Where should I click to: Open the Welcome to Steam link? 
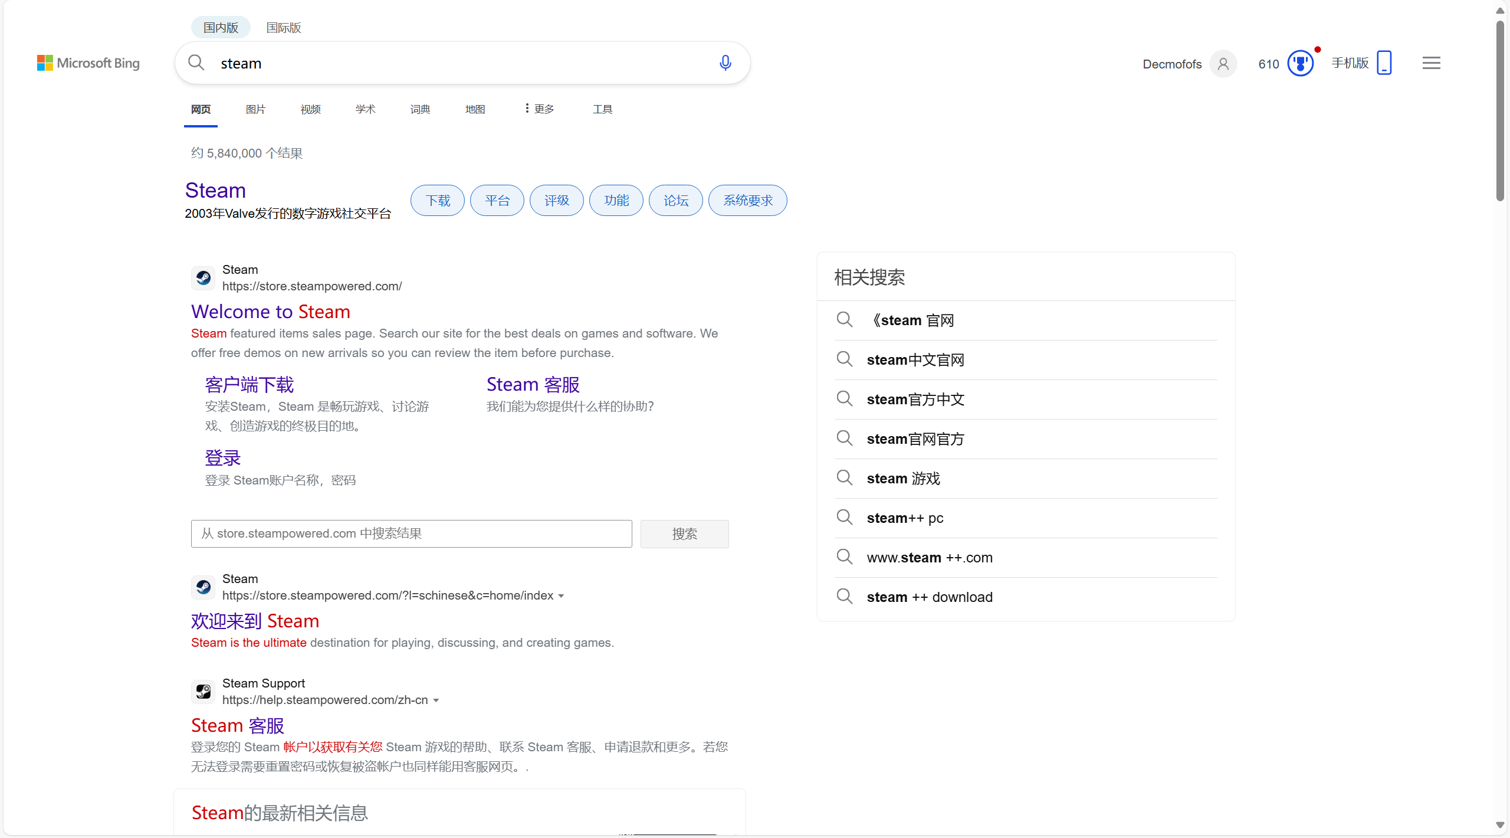[x=271, y=312]
